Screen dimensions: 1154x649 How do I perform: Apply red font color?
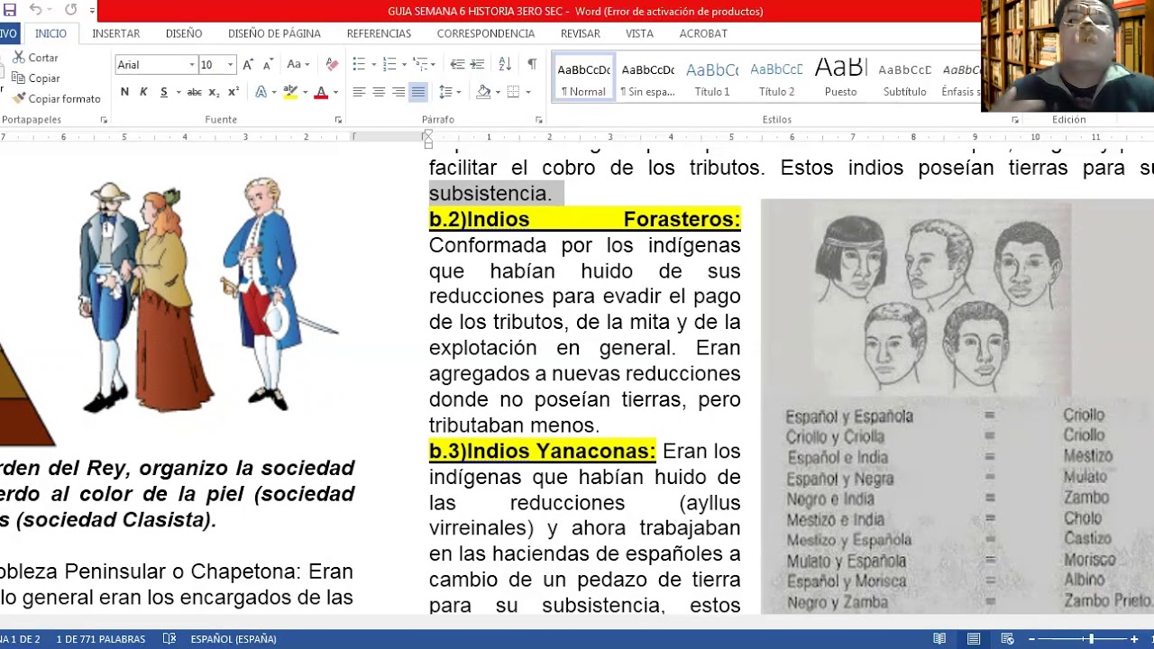point(321,92)
